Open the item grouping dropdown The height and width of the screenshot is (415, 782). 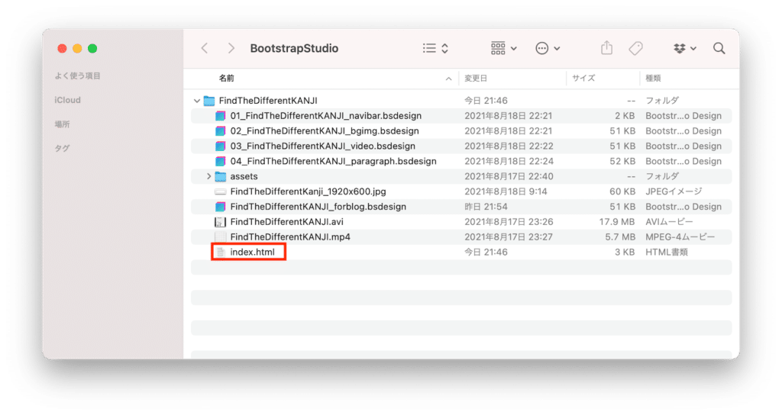503,48
